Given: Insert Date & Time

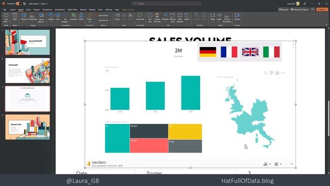Looking at the screenshot, I should pos(172,18).
